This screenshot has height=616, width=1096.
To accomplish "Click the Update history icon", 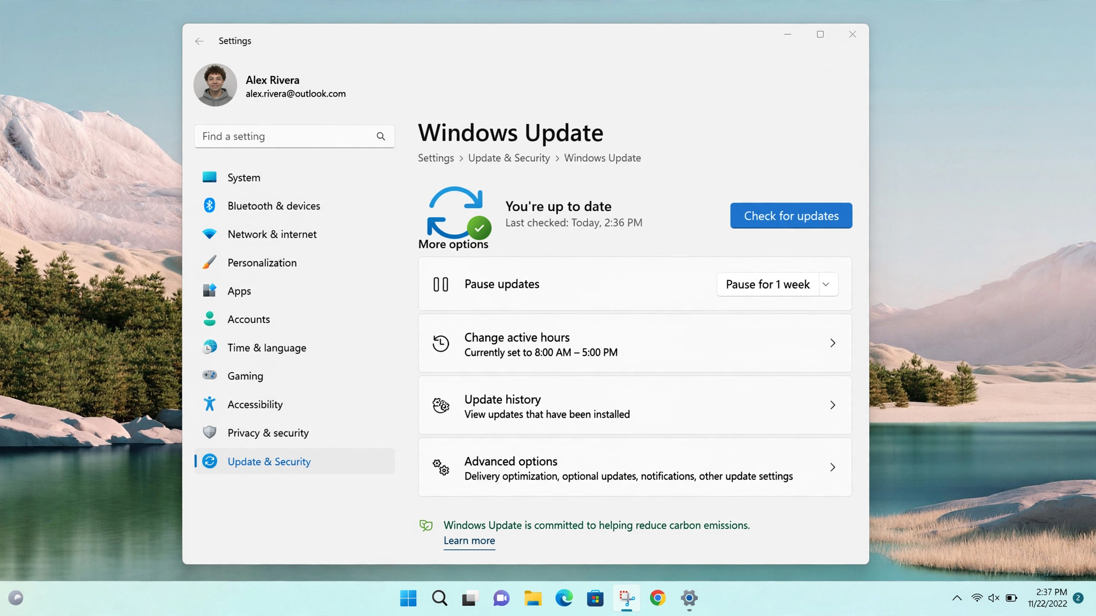I will coord(441,405).
